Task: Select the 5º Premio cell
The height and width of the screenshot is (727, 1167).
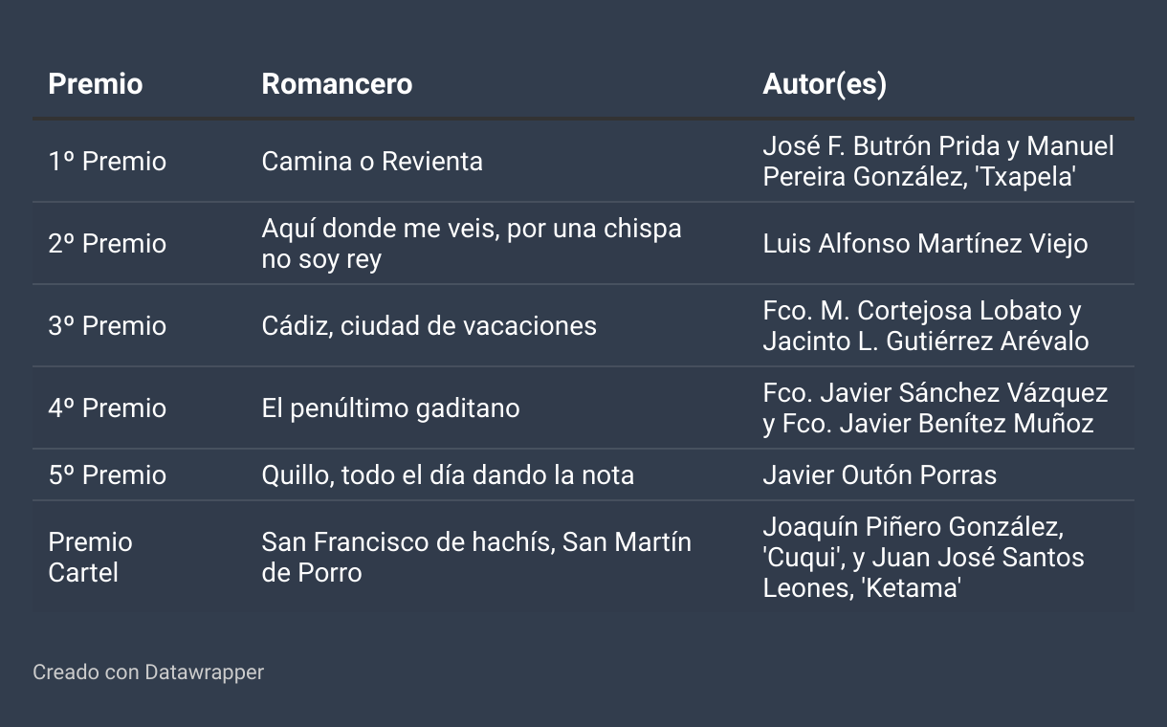Action: point(107,475)
